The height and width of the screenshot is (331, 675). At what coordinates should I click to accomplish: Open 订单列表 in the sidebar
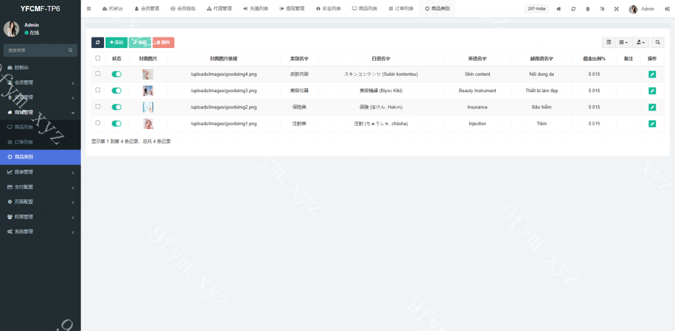click(x=40, y=142)
